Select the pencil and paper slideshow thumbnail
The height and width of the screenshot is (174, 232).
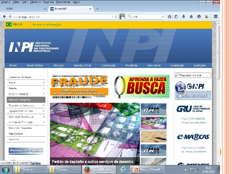153,137
